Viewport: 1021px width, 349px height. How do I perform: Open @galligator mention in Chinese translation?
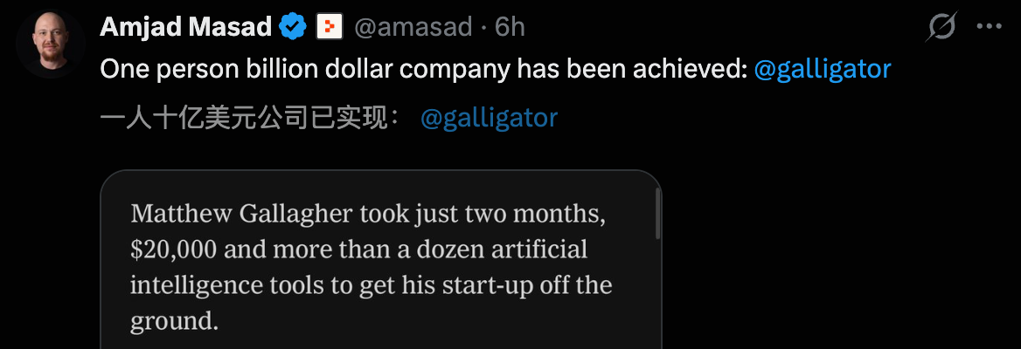tap(489, 118)
